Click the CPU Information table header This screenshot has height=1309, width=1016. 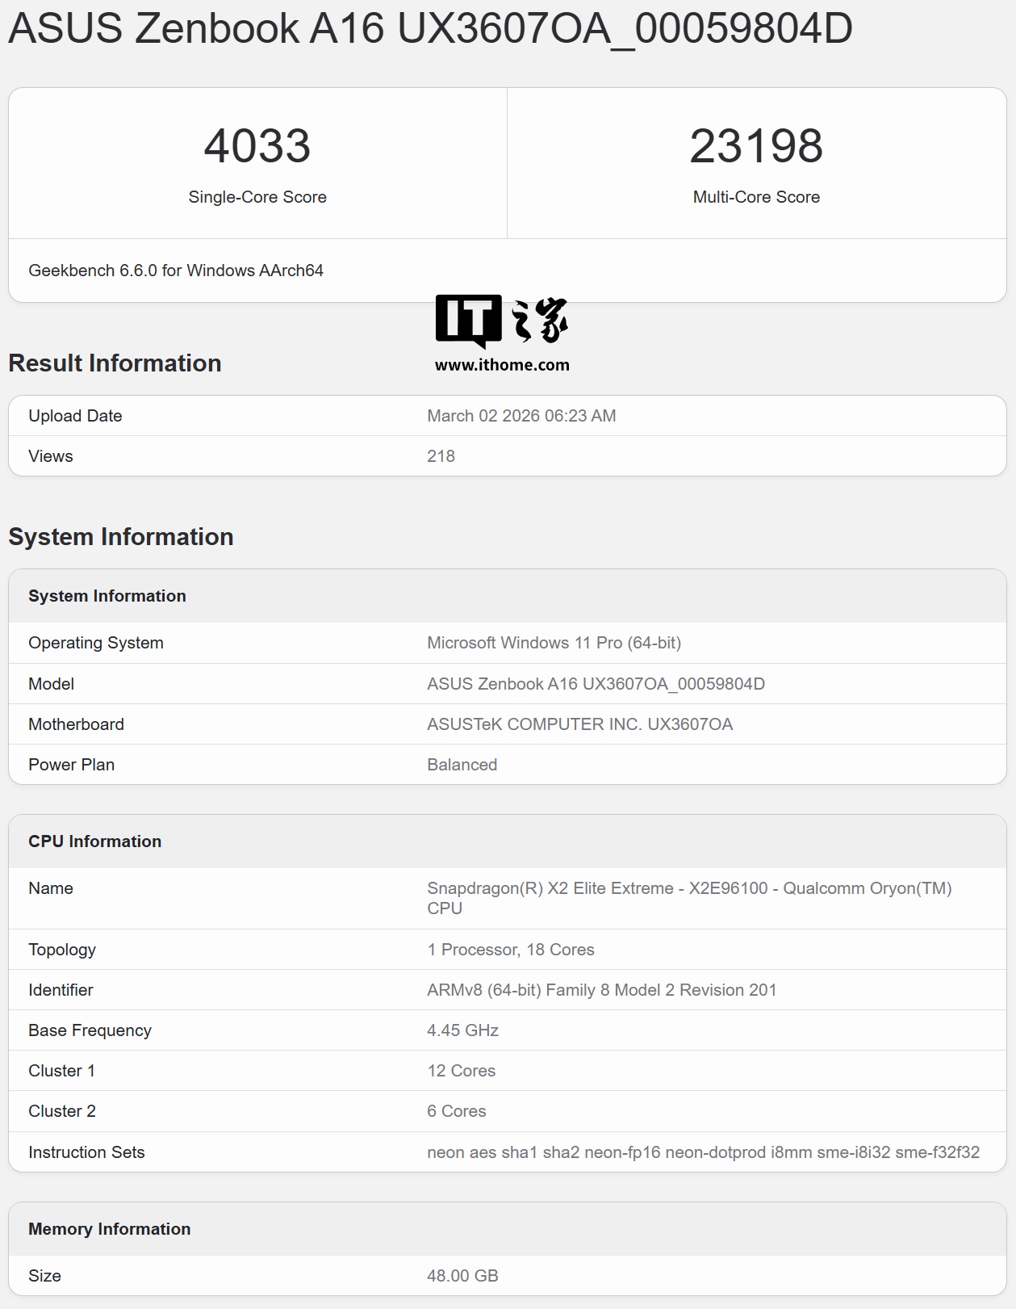(95, 841)
